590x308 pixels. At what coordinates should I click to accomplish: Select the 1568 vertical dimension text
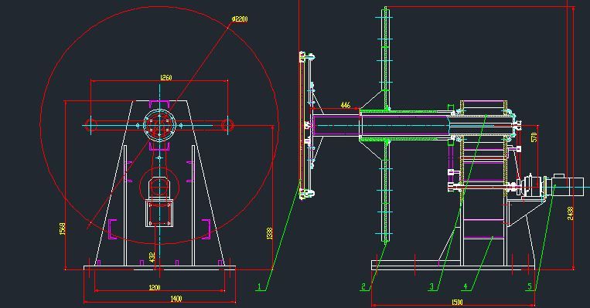point(63,228)
